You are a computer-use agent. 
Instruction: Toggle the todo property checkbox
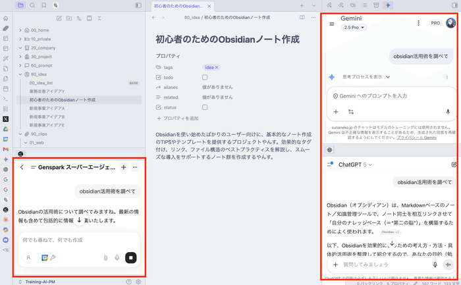click(205, 77)
